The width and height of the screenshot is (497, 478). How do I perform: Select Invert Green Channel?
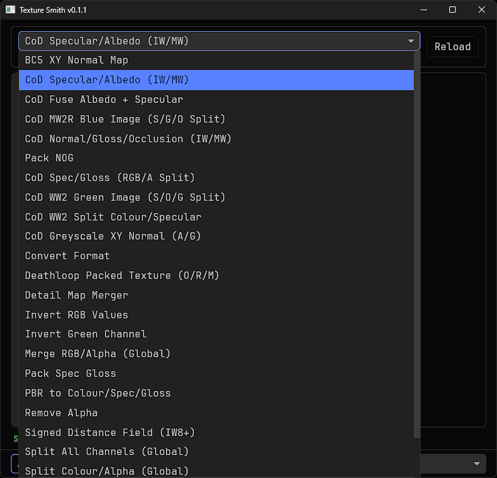[x=217, y=334]
